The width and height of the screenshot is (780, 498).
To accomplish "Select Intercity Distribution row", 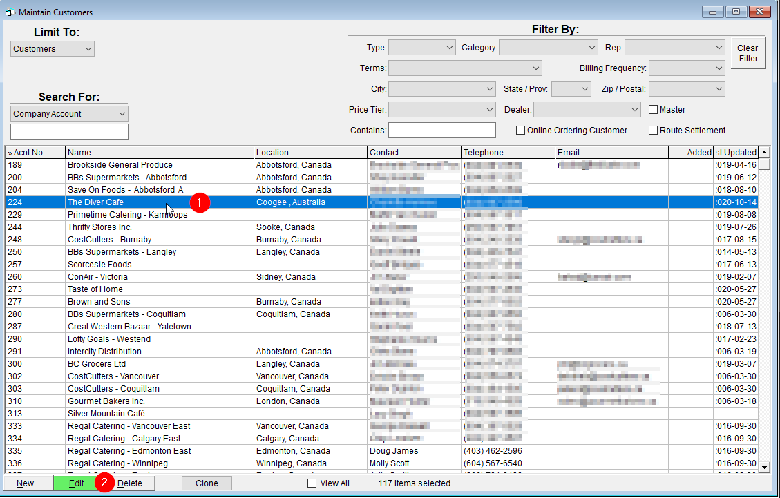I will point(381,352).
